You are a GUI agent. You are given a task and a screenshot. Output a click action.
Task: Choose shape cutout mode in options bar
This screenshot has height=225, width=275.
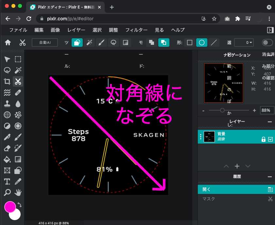click(77, 43)
